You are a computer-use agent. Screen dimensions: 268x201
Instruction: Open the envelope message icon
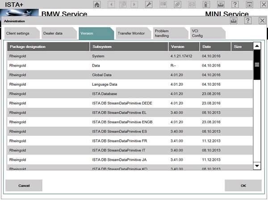click(x=192, y=4)
